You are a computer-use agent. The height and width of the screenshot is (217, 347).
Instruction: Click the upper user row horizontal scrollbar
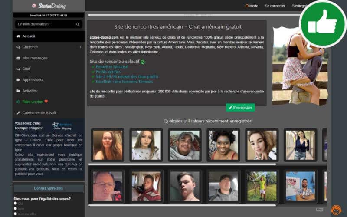[182, 164]
